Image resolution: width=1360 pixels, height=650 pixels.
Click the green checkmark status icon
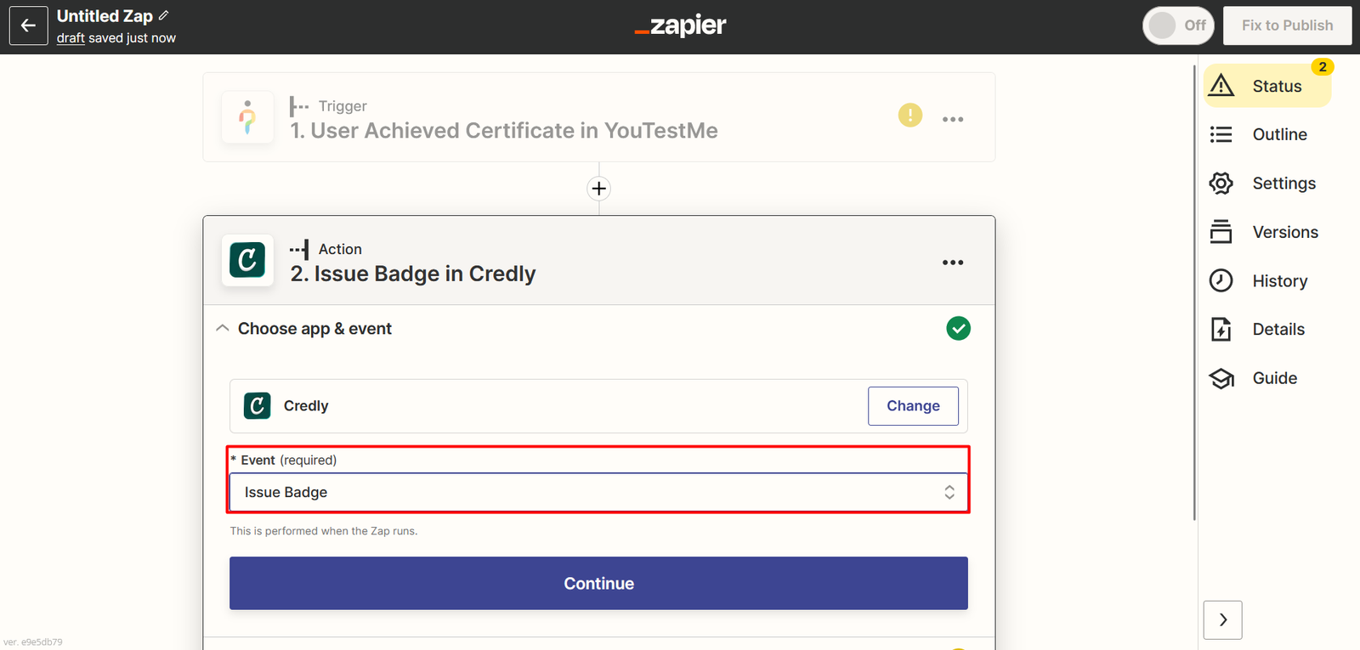coord(958,328)
